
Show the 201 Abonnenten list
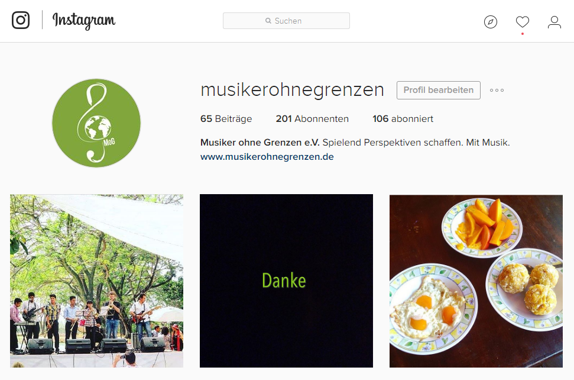click(312, 119)
